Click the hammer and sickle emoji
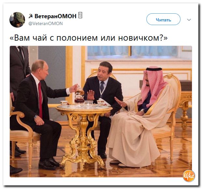Image resolution: width=202 pixels, height=189 pixels. pos(31,16)
